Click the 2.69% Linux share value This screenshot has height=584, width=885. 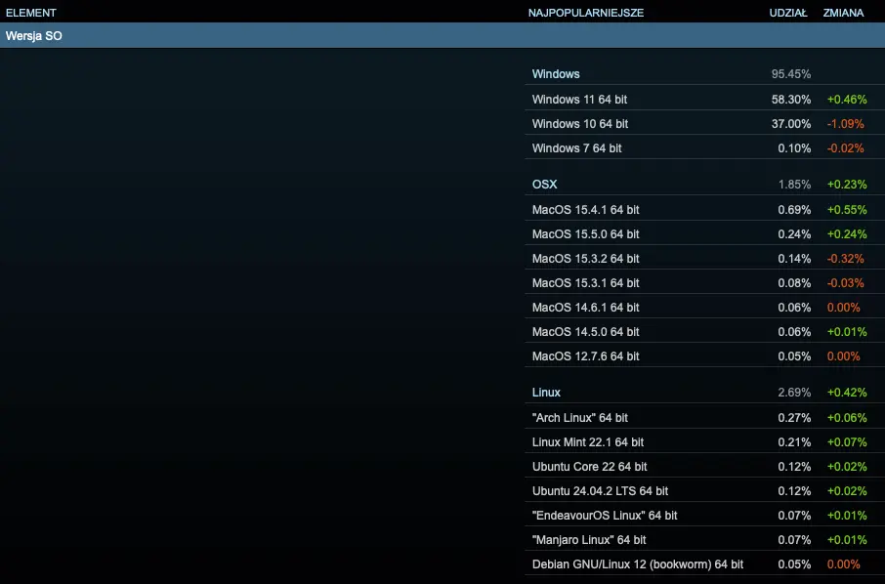pos(794,393)
